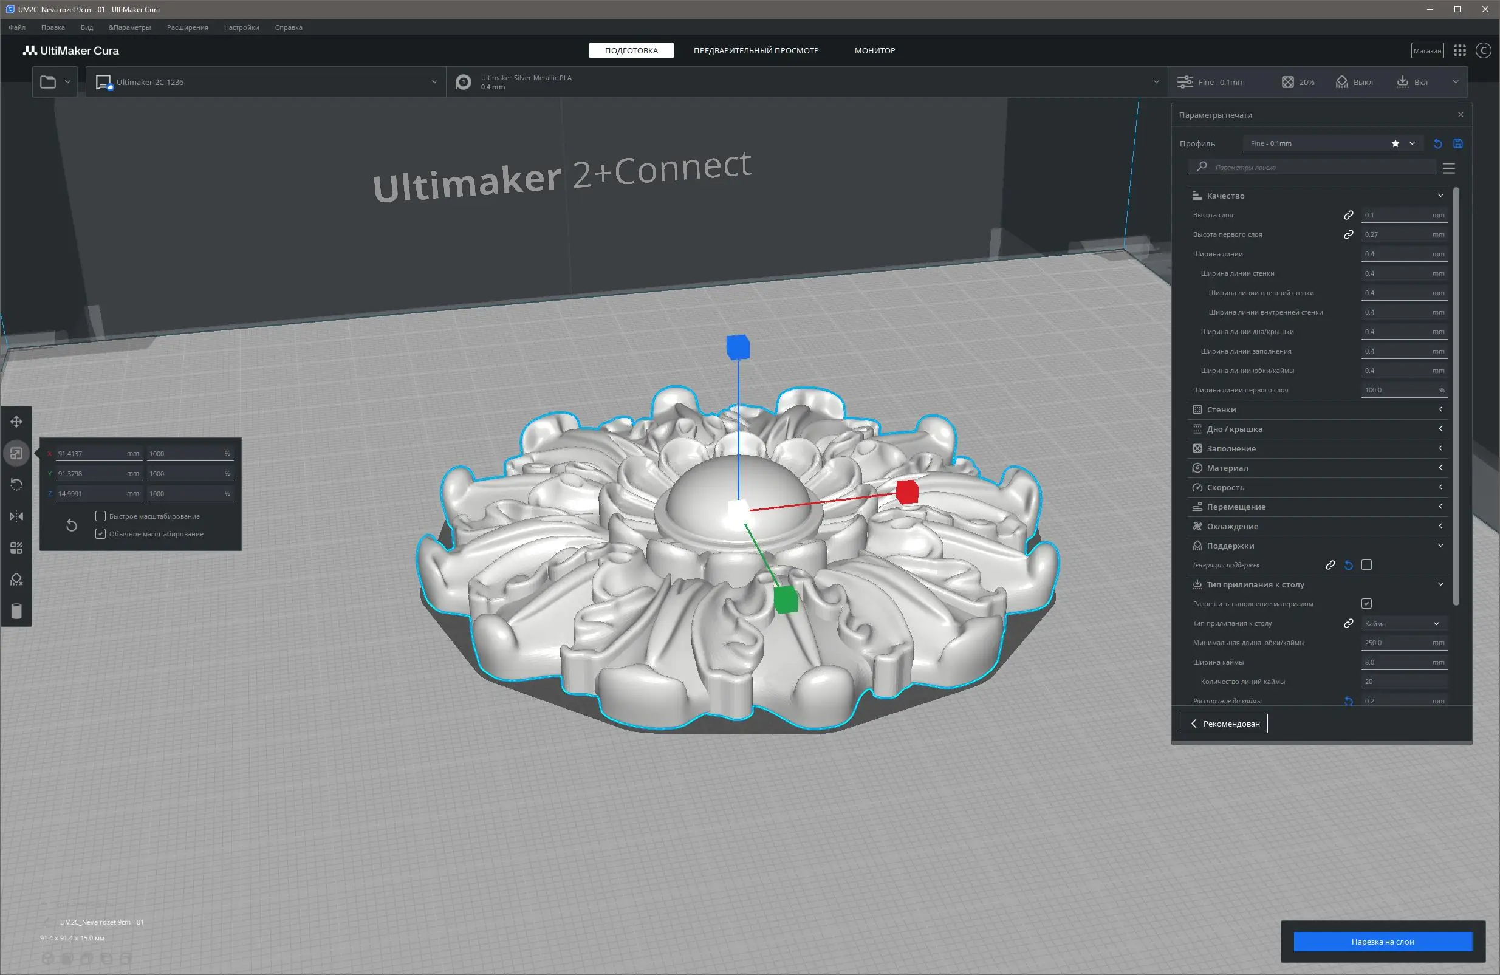Open the Ultimaker-2C-1236 printer dropdown
Screen dimensions: 1500x975
[266, 82]
